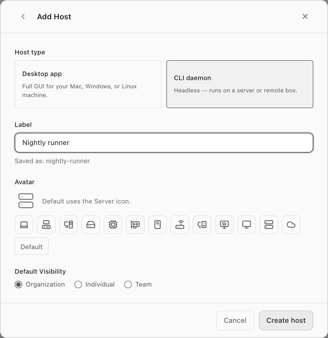The height and width of the screenshot is (338, 328).
Task: Click the 'Avatar' heading
Action: pyautogui.click(x=25, y=182)
